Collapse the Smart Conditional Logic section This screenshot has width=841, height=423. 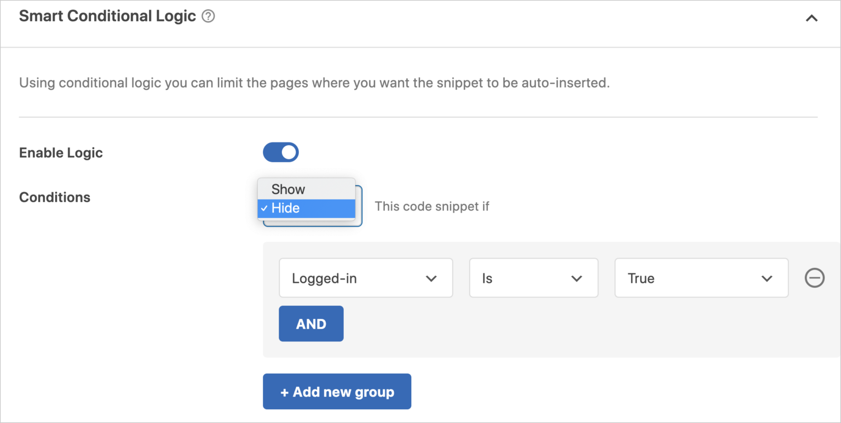[811, 18]
